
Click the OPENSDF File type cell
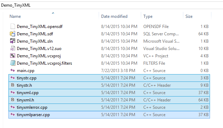pyautogui.click(x=156, y=27)
